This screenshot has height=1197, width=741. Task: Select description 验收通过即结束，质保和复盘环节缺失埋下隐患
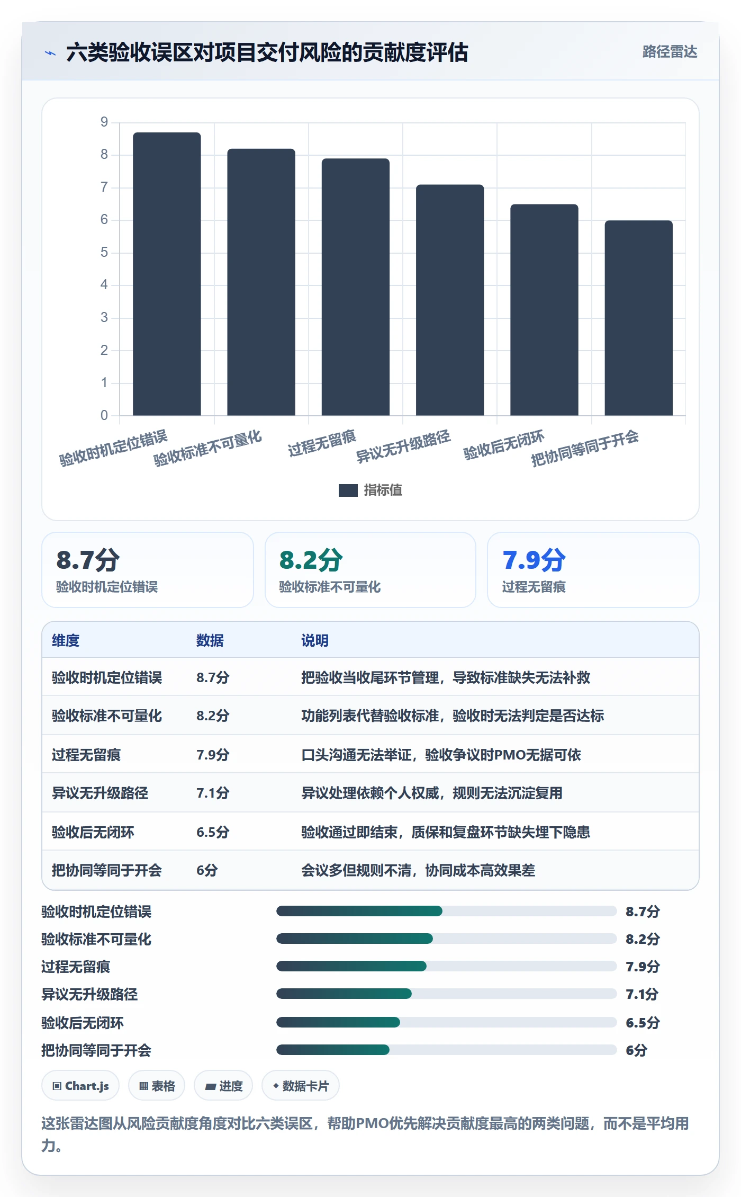[x=446, y=832]
